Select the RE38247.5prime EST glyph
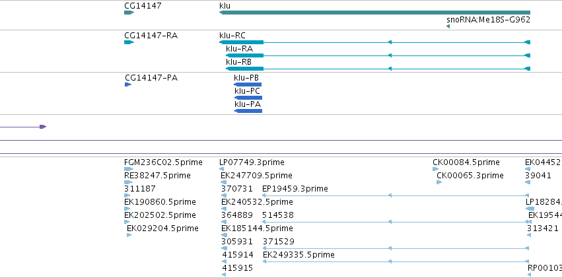 point(128,182)
